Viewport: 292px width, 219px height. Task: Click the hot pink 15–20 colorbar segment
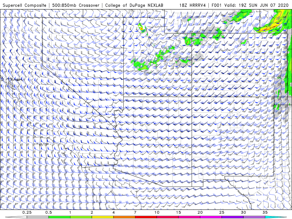click(x=189, y=217)
